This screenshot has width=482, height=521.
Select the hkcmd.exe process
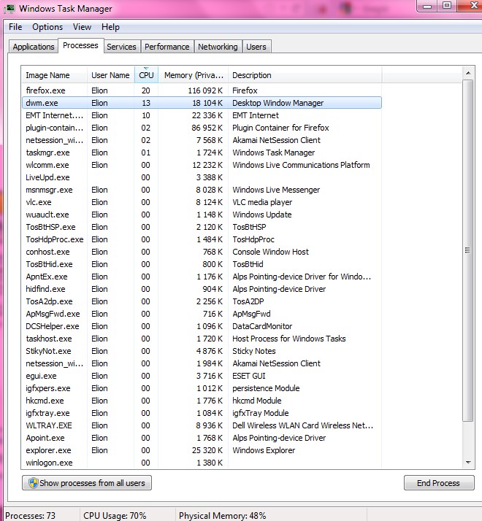202,401
